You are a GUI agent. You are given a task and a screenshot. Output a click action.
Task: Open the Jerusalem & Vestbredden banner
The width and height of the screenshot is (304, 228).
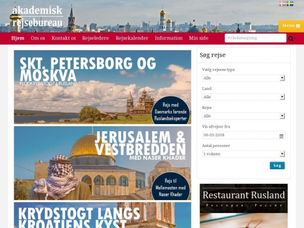click(102, 163)
